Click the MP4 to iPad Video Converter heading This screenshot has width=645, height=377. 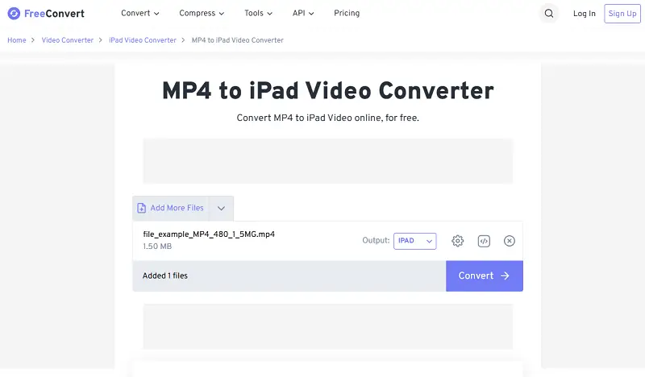pos(328,91)
